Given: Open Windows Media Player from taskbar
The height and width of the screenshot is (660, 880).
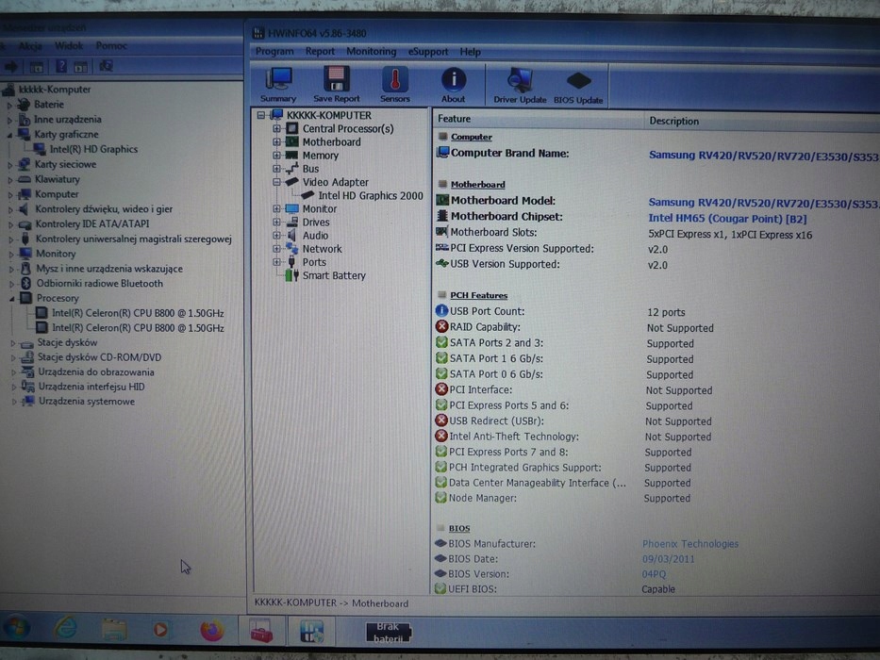Looking at the screenshot, I should click(x=160, y=630).
